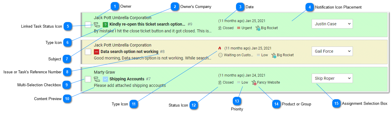Screen dimensions: 392x116
Task: Tick the checkbox for ticket #9
Action: point(88,25)
